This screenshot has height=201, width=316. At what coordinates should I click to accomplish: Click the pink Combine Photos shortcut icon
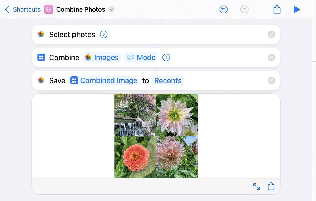pyautogui.click(x=49, y=9)
